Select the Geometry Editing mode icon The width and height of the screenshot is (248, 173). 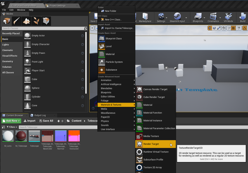[46, 21]
